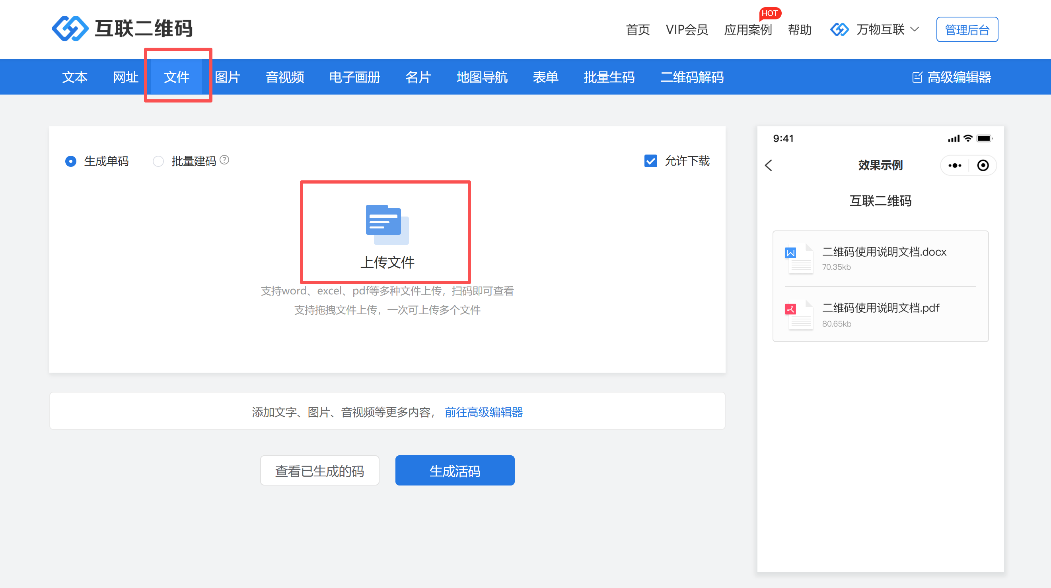Click the 前往高级编辑器 link
The width and height of the screenshot is (1051, 588).
click(x=483, y=412)
